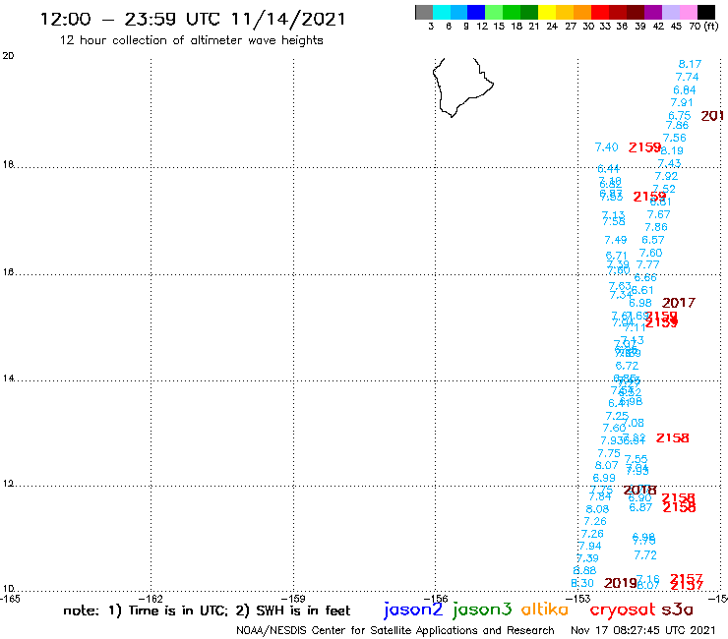Click the wave height value 7.77
The width and height of the screenshot is (728, 639).
tap(647, 264)
